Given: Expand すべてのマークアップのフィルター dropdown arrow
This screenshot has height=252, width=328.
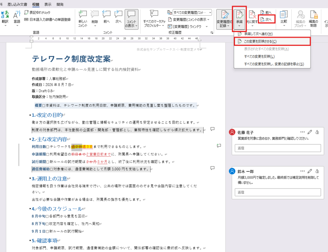Looking at the screenshot, I should click(x=163, y=25).
